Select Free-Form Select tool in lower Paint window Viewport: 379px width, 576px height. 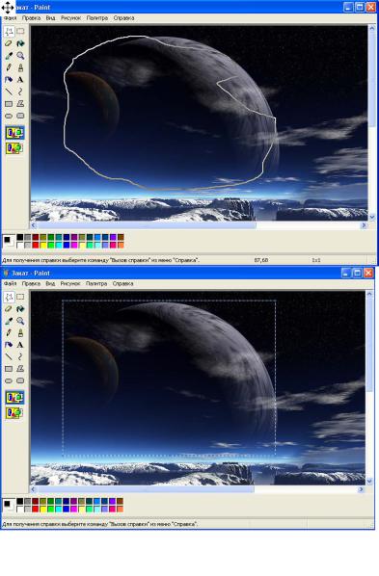(9, 297)
